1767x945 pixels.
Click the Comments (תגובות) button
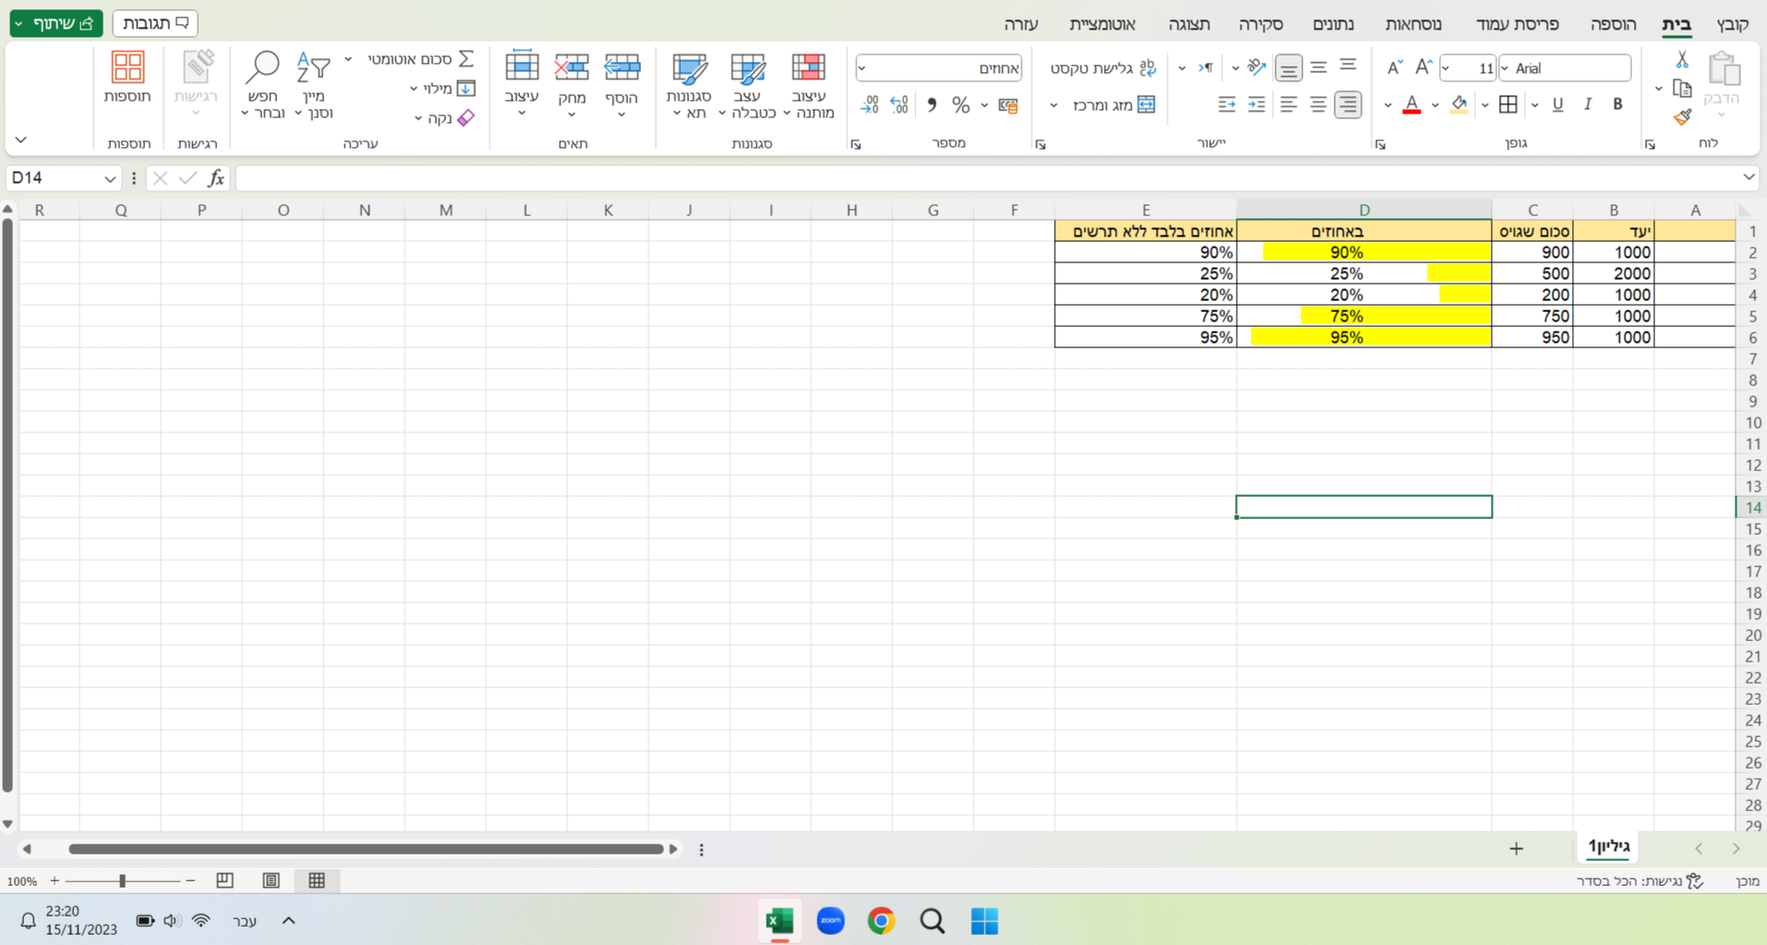pyautogui.click(x=155, y=23)
